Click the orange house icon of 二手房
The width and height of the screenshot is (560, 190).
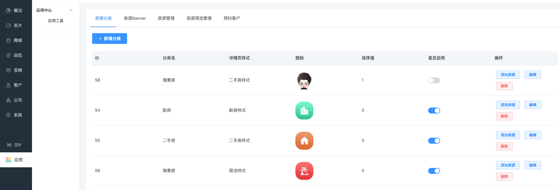pos(304,141)
